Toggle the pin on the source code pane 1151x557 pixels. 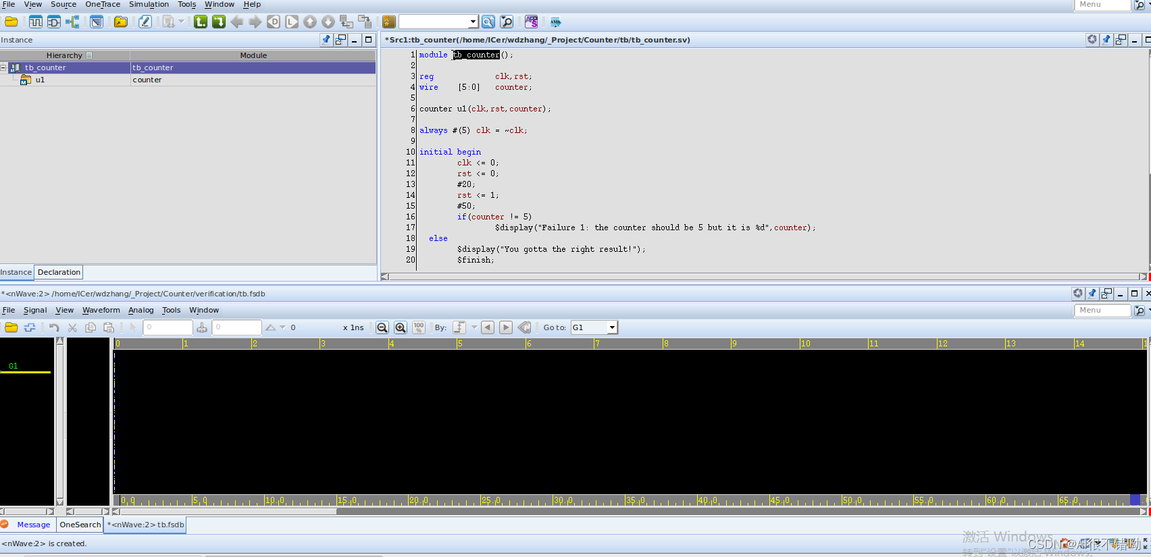tap(1106, 40)
